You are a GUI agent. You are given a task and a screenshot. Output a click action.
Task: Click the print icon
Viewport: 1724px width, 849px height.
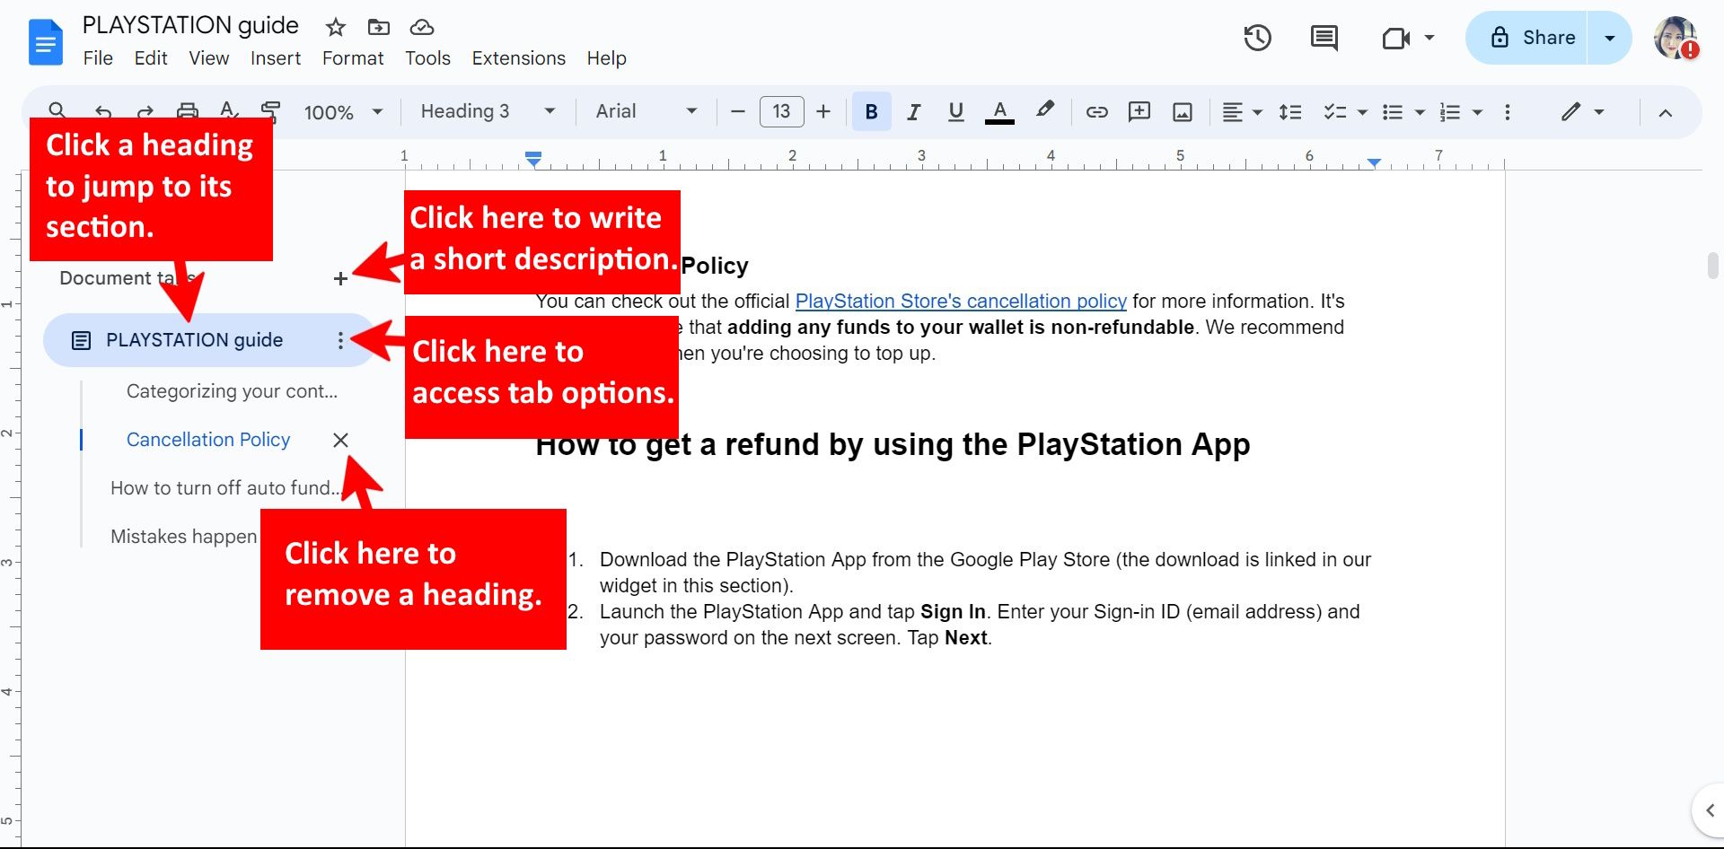coord(187,110)
